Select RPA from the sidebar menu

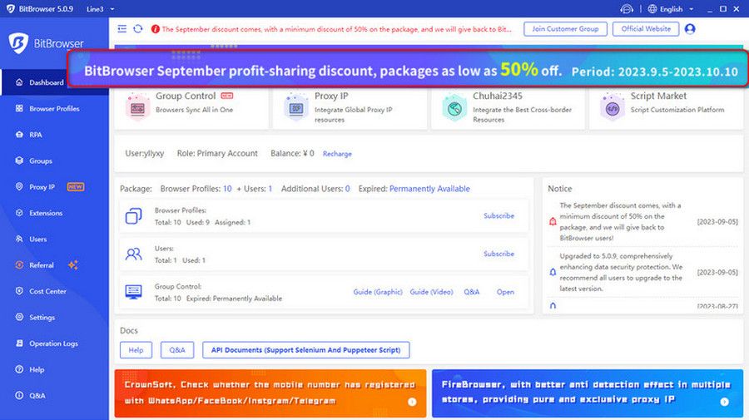coord(35,135)
